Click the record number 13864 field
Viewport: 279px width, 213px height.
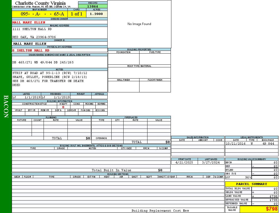pyautogui.click(x=93, y=6)
